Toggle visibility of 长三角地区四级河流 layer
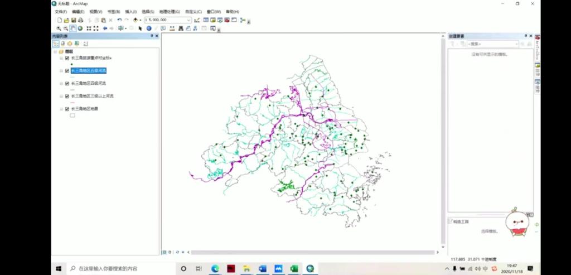This screenshot has width=571, height=275. pos(67,84)
